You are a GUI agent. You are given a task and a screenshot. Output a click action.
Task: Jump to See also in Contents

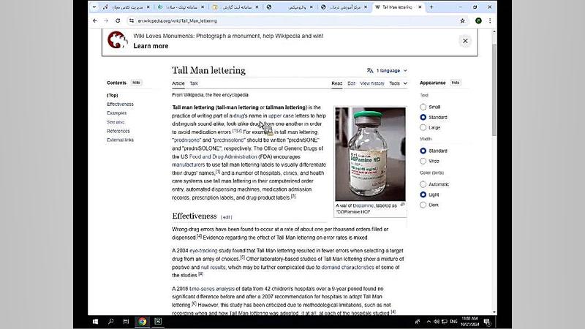click(x=116, y=122)
